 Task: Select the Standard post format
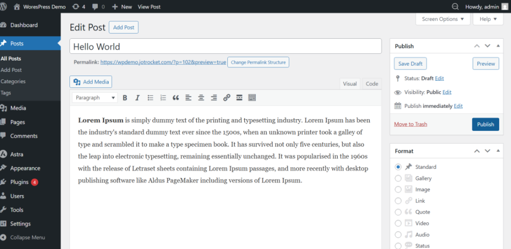point(398,167)
